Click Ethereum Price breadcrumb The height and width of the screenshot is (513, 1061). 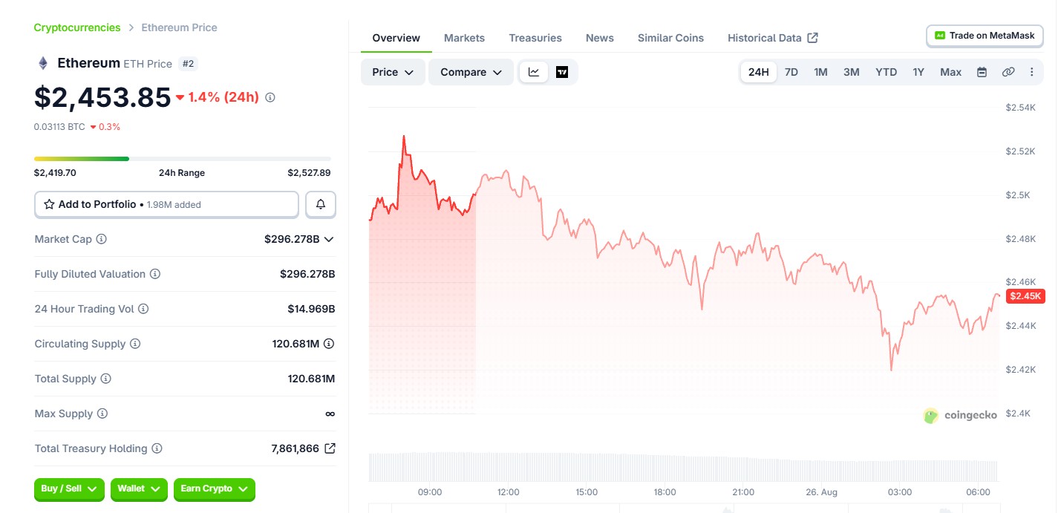180,27
